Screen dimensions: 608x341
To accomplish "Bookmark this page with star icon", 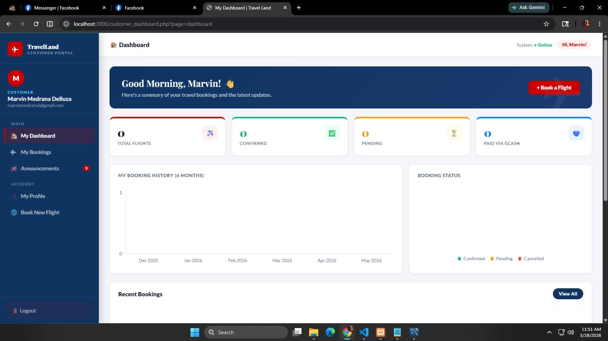I will tap(546, 24).
